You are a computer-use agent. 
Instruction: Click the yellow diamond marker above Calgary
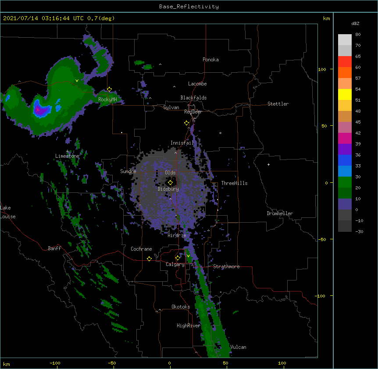click(178, 258)
